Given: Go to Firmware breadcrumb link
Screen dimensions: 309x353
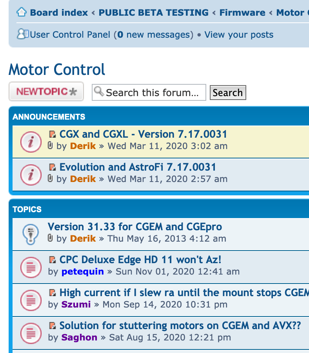Looking at the screenshot, I should [x=242, y=13].
